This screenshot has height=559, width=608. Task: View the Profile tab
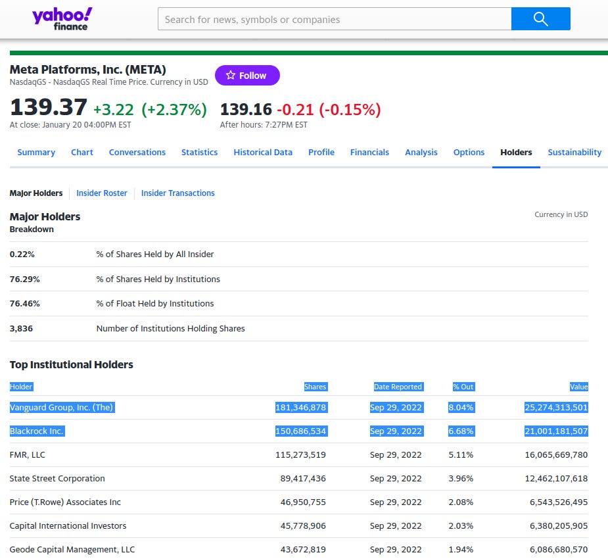(x=321, y=152)
